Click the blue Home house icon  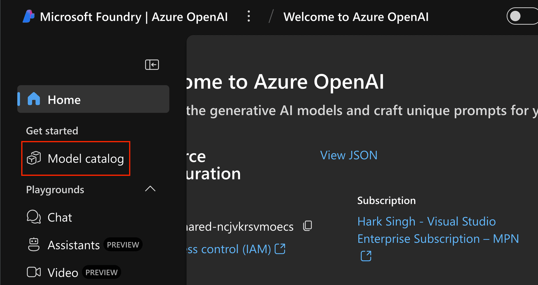click(x=34, y=99)
